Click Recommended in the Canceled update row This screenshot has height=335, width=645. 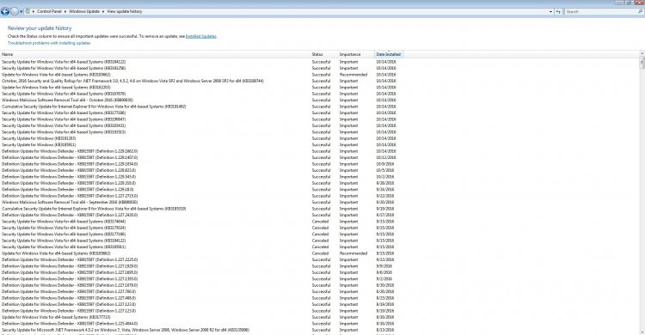(x=353, y=253)
